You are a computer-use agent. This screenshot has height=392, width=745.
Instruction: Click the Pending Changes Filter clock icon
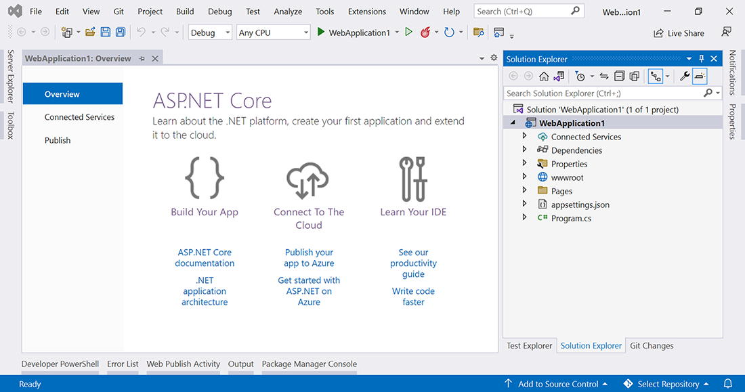[580, 76]
